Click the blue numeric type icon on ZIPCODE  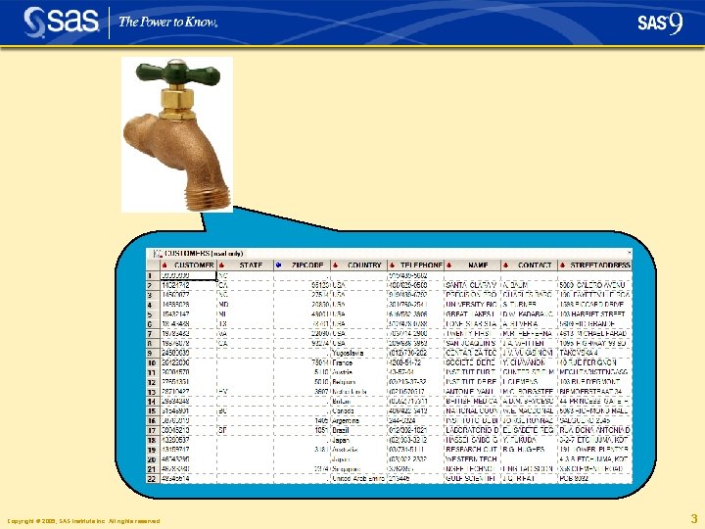coord(278,264)
